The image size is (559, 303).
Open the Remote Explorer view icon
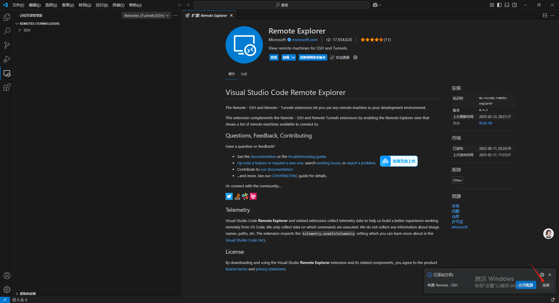pyautogui.click(x=7, y=73)
